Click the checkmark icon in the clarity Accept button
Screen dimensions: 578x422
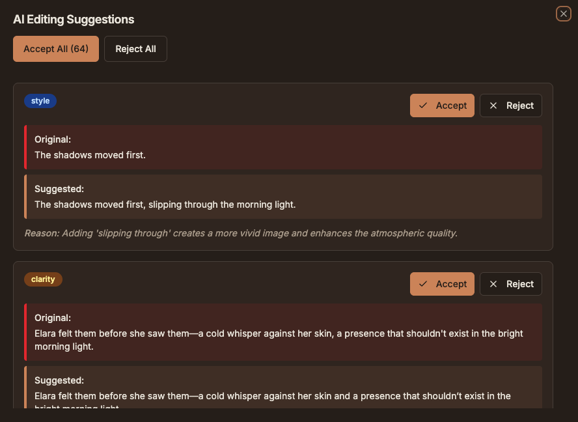423,284
